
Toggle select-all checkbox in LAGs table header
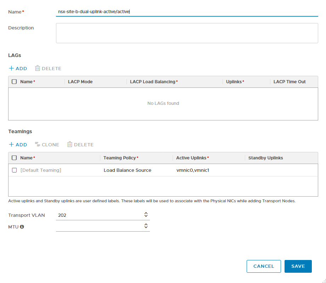[x=14, y=81]
